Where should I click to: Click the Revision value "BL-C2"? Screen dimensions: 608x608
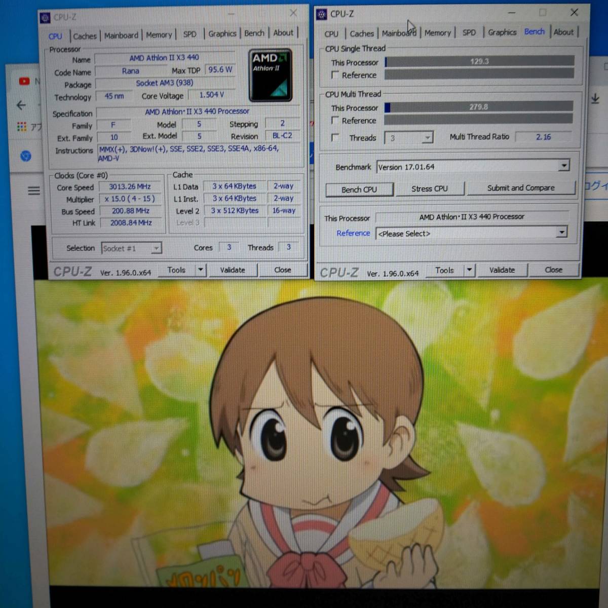point(282,136)
